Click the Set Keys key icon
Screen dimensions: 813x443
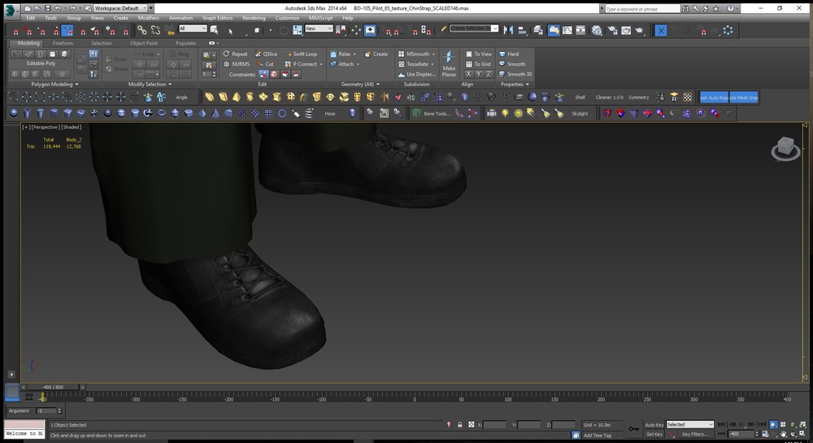633,428
